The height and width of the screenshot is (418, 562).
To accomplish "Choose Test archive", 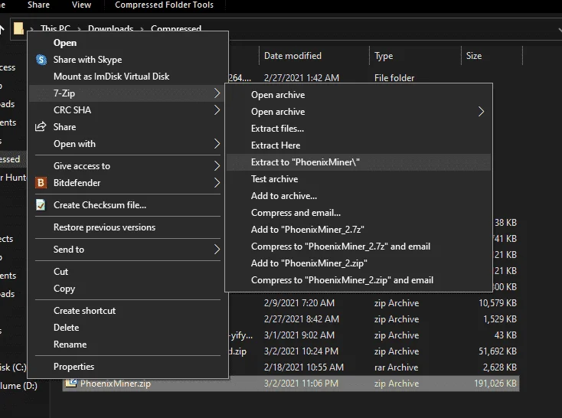I will click(x=359, y=179).
